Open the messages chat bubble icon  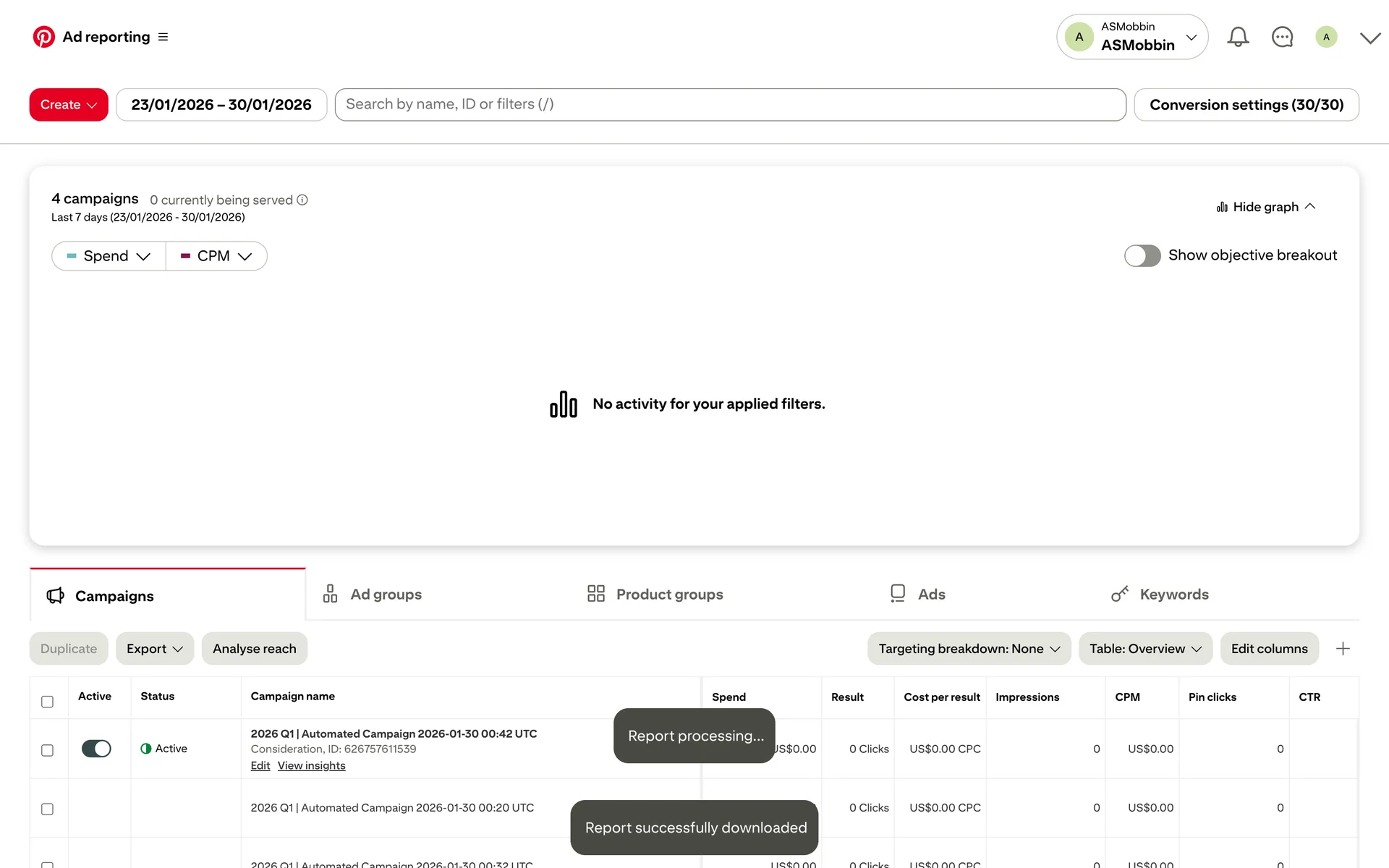(x=1282, y=37)
